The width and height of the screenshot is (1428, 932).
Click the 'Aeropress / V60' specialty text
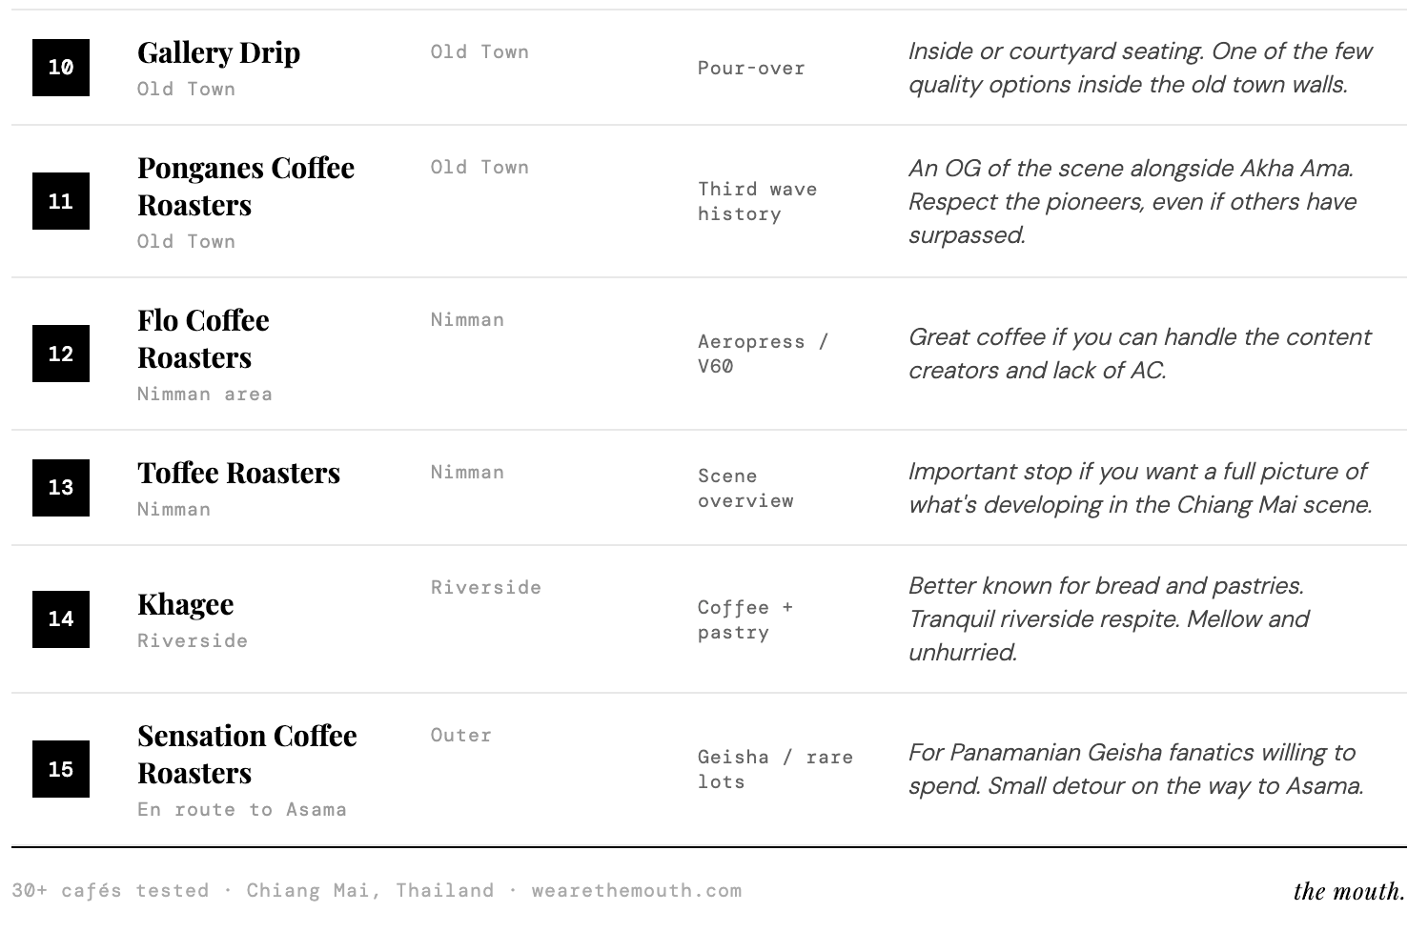pos(763,354)
